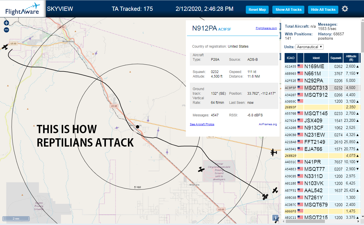Open the FlightAware.com link

[266, 28]
